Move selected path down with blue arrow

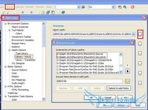[128, 71]
